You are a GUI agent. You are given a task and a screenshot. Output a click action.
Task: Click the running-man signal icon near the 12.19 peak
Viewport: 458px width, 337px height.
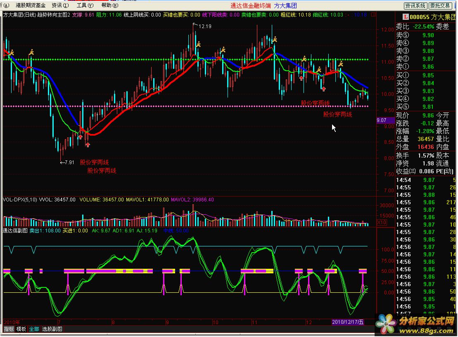pyautogui.click(x=198, y=44)
